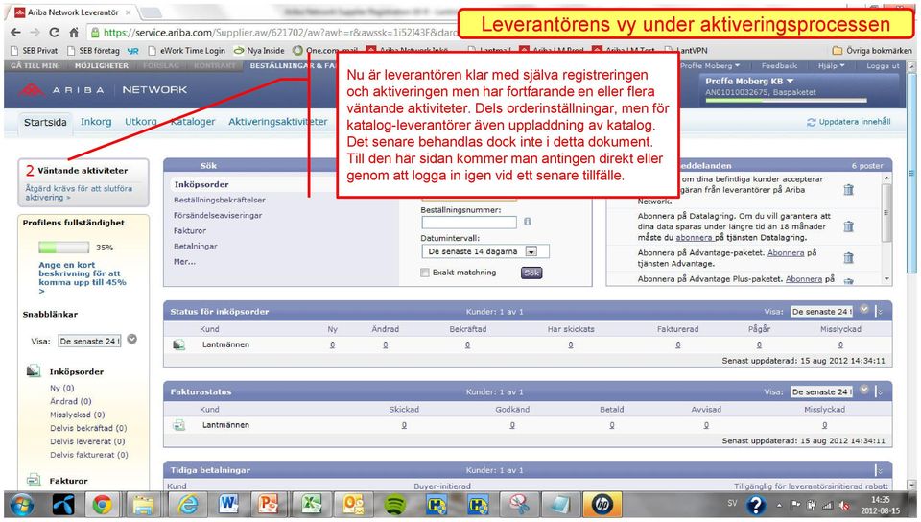Viewport: 921px width, 522px height.
Task: Open the Hjälp menu dropdown
Action: coord(831,66)
